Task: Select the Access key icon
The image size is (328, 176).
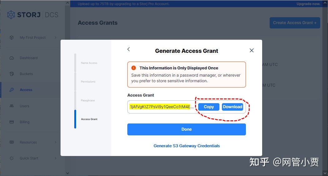Action: (12, 90)
